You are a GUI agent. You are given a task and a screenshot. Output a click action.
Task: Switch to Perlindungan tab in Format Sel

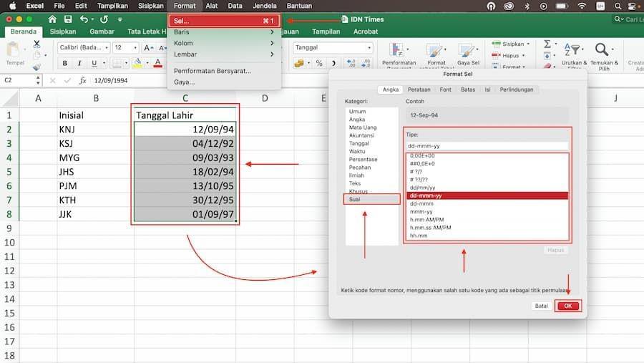pos(516,89)
